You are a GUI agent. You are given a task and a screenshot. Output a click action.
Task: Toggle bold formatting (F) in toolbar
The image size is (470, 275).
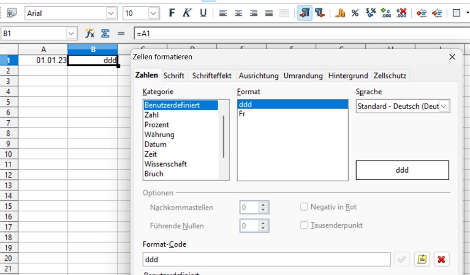(172, 13)
